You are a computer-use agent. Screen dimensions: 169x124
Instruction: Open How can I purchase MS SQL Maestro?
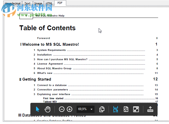coord(62,59)
